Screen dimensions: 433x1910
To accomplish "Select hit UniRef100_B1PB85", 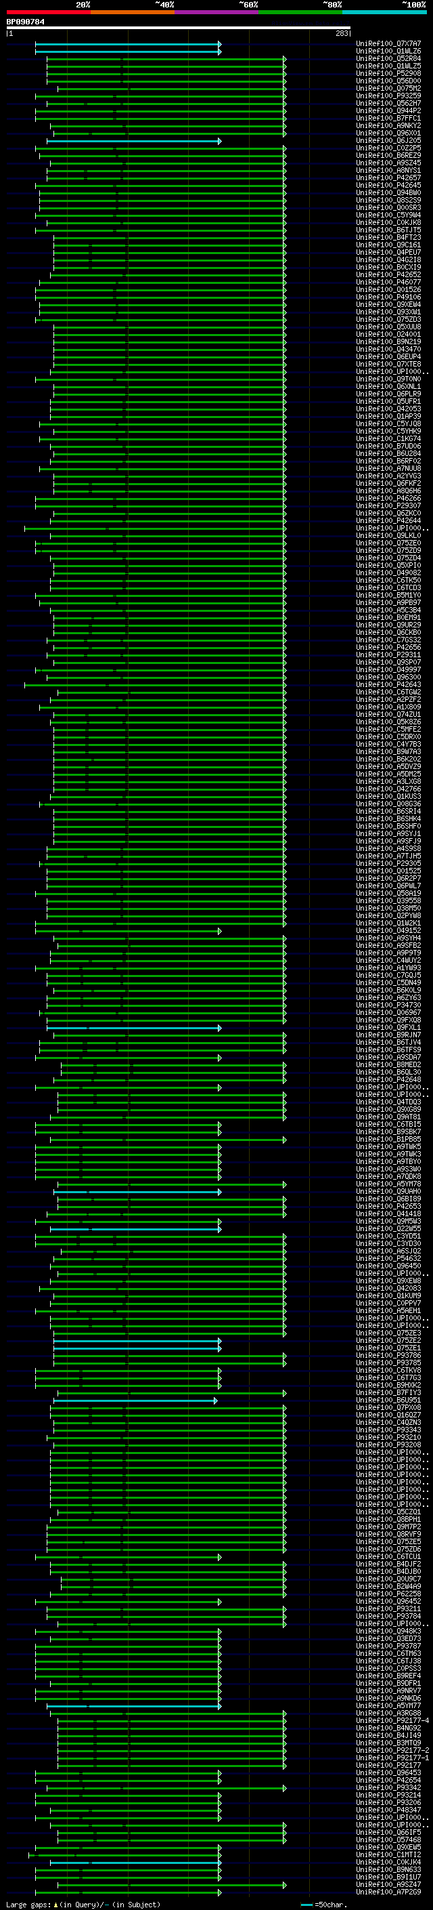I will coord(388,1140).
